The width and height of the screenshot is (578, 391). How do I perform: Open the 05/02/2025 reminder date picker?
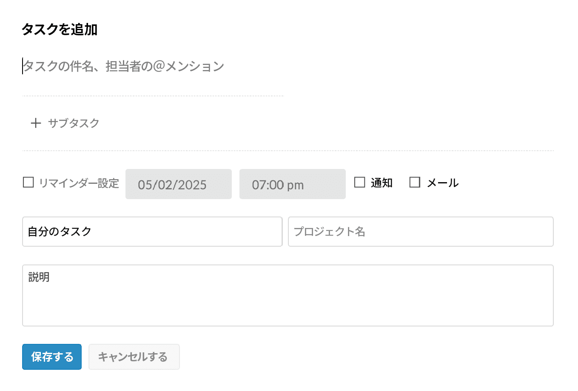179,184
